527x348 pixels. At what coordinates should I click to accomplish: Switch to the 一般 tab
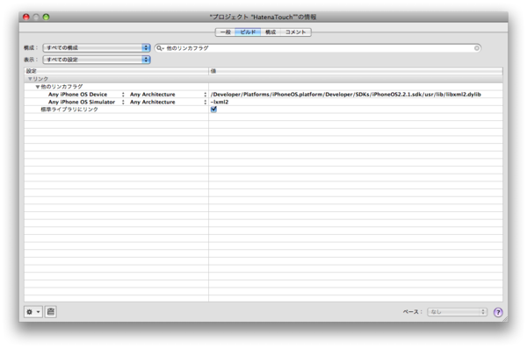pyautogui.click(x=225, y=32)
